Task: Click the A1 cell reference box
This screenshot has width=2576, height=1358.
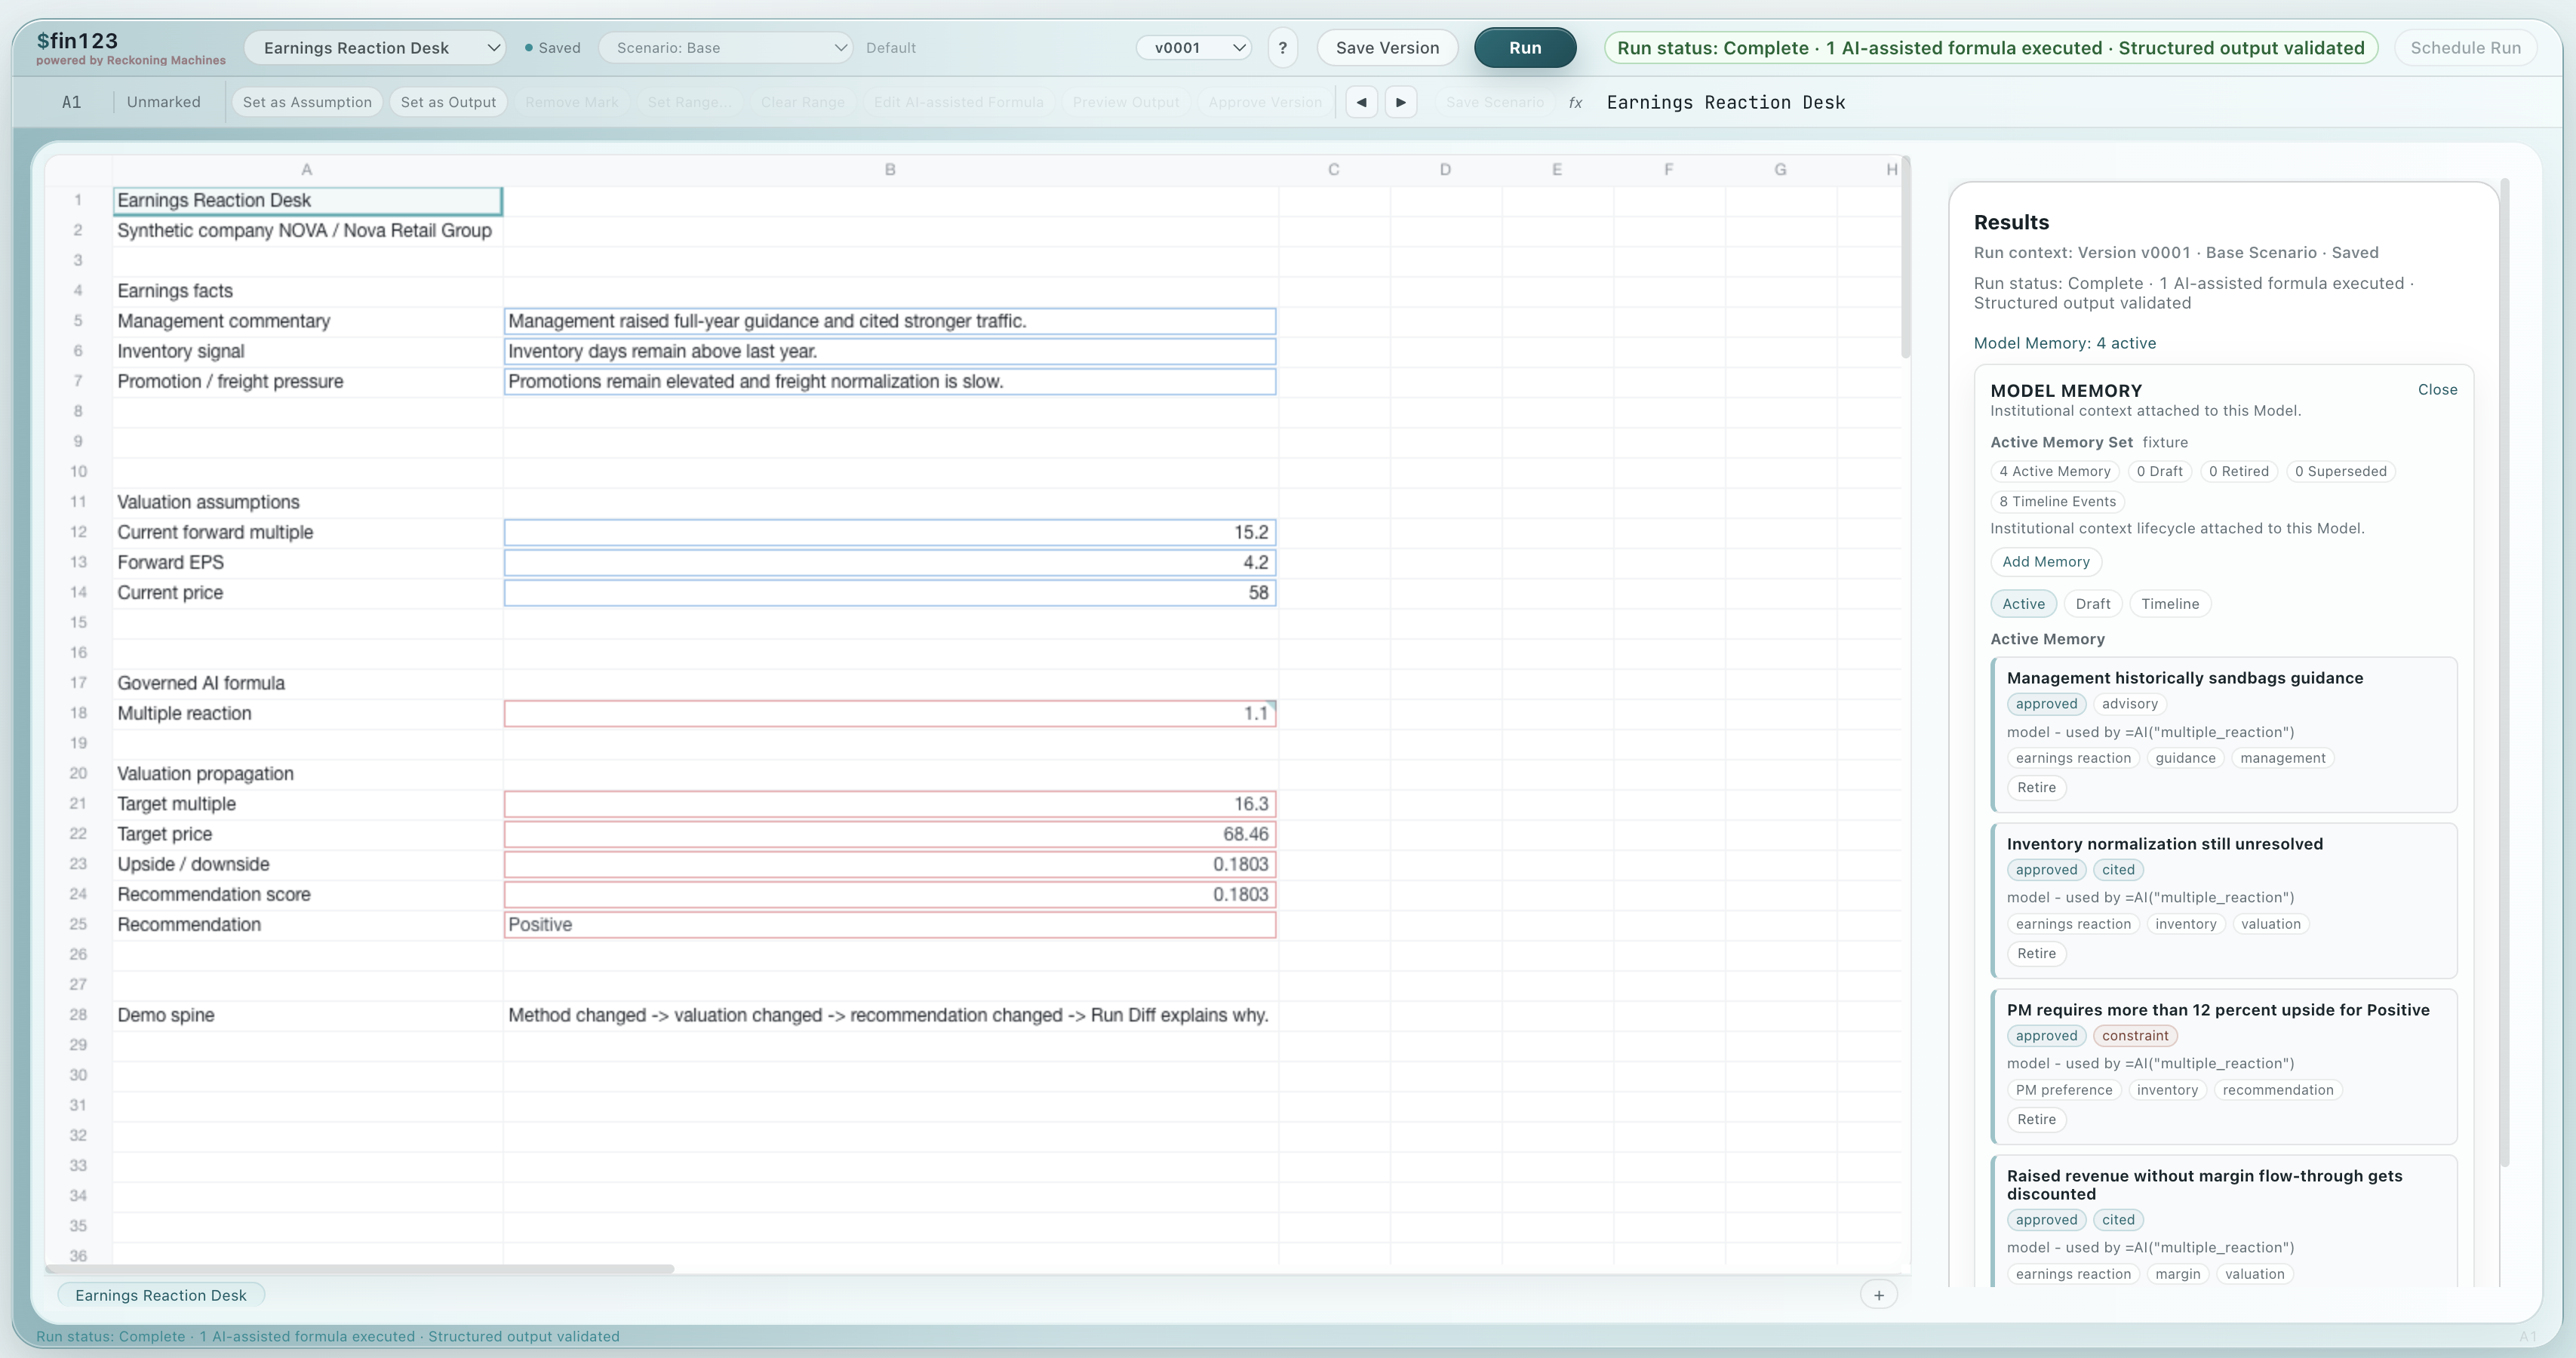Action: [x=71, y=102]
